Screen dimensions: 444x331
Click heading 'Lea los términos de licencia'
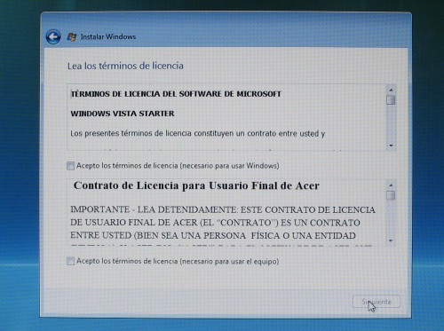(x=125, y=66)
